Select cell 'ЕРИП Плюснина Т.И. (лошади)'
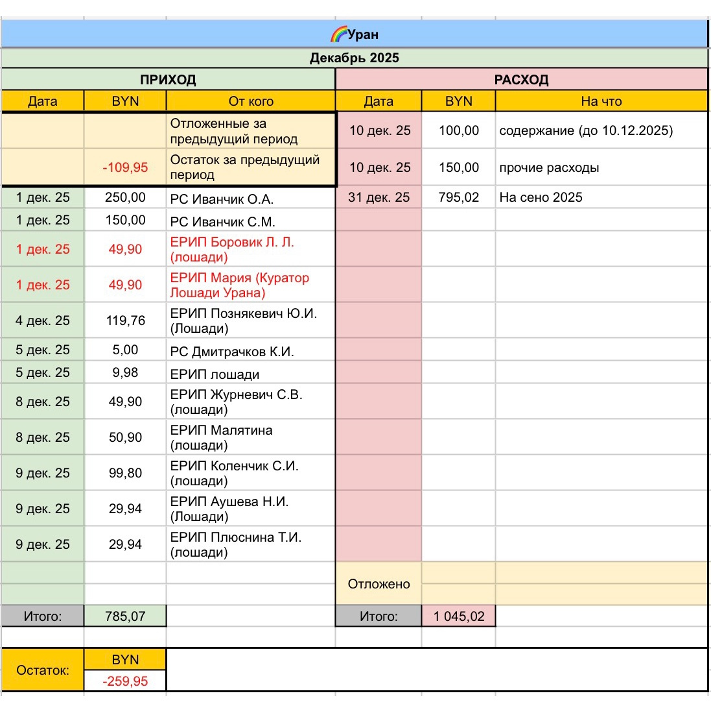 (x=251, y=544)
